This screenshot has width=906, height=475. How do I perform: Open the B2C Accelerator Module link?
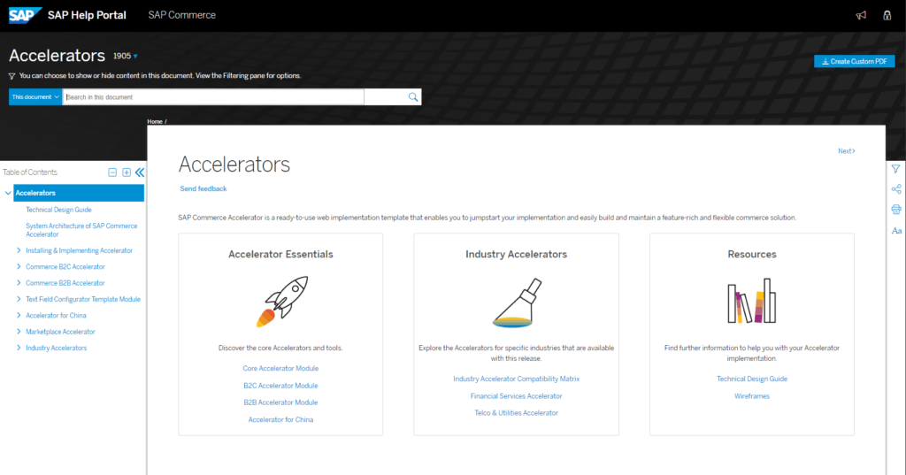pos(280,386)
